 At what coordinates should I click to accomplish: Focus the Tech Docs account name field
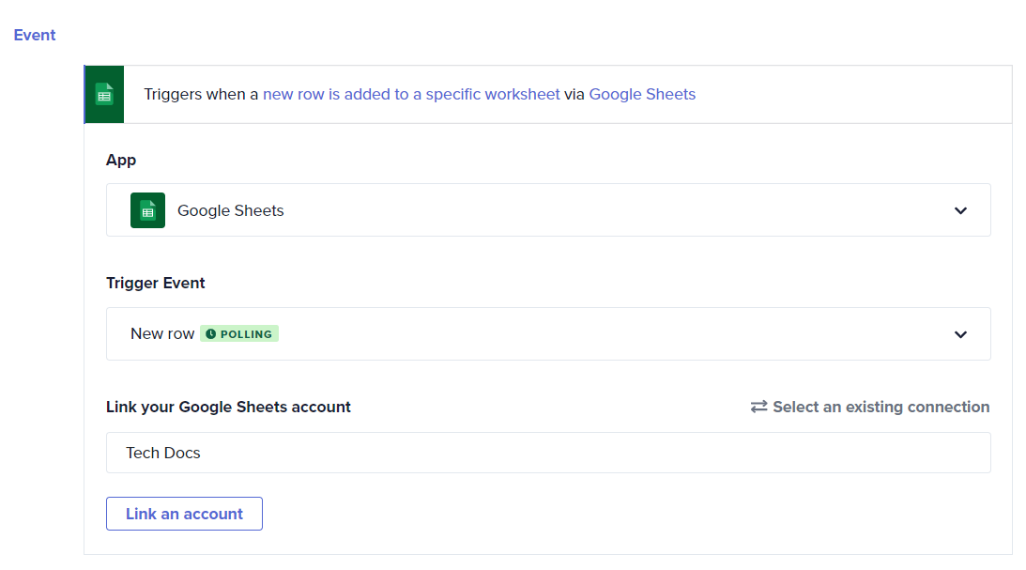point(547,453)
